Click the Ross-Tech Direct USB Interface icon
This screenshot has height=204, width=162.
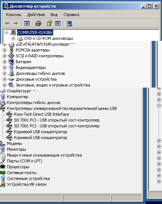(x=9, y=114)
